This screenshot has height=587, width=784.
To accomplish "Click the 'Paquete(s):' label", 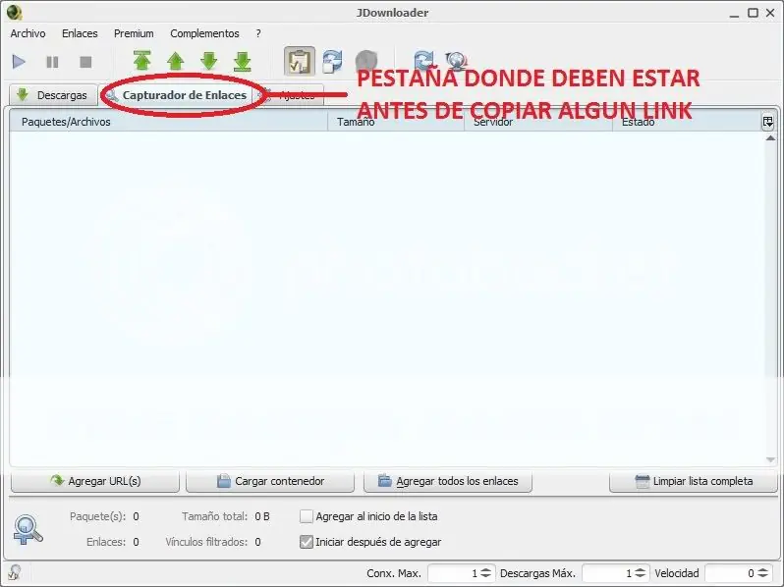I will (97, 516).
